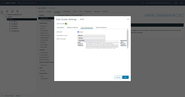Switch to the Additional Options tab
The image size is (185, 97).
pyautogui.click(x=72, y=28)
